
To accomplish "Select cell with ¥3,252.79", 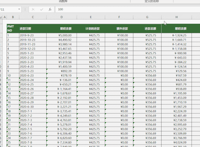I will (x=177, y=129).
